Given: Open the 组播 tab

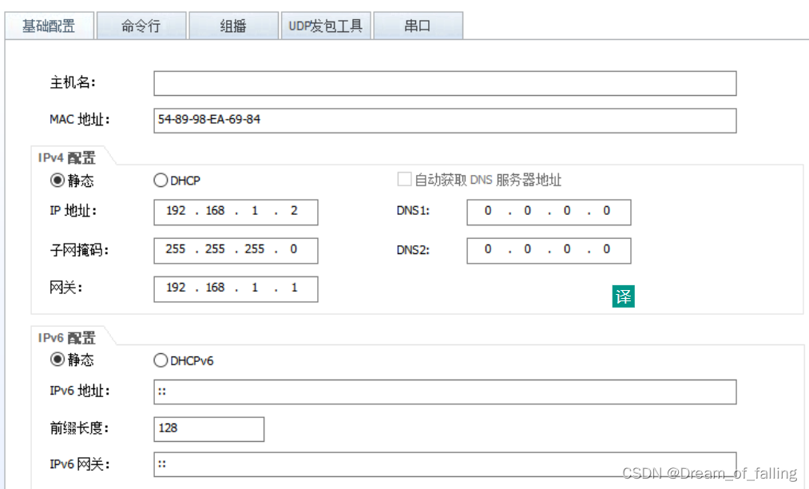Looking at the screenshot, I should click(233, 26).
